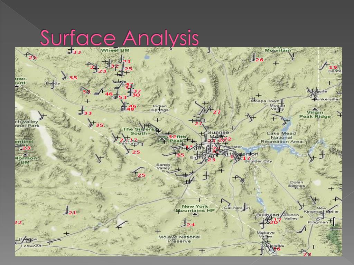The height and width of the screenshot is (265, 354).
Task: Click Lake Mead National Recreation Area label
Action: coord(281,137)
